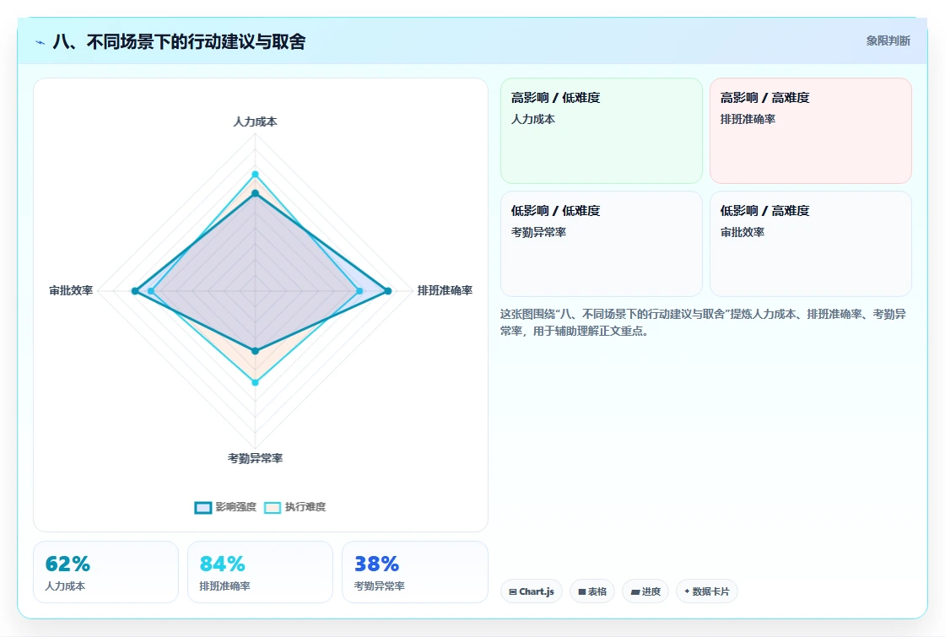Click the lightning icon beside section title
The height and width of the screenshot is (637, 945).
pos(40,42)
